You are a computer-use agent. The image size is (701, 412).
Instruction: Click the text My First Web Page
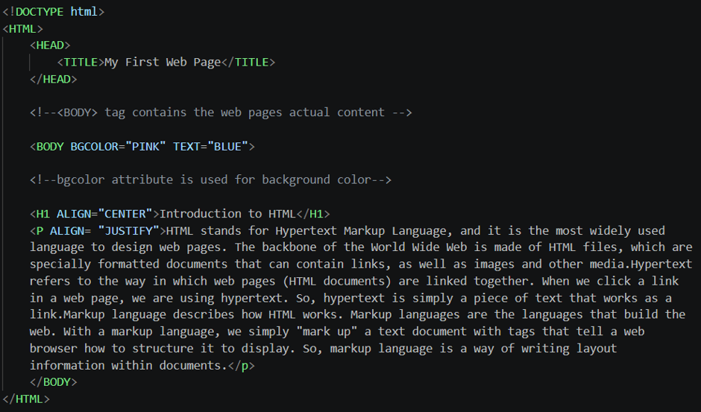pos(163,63)
